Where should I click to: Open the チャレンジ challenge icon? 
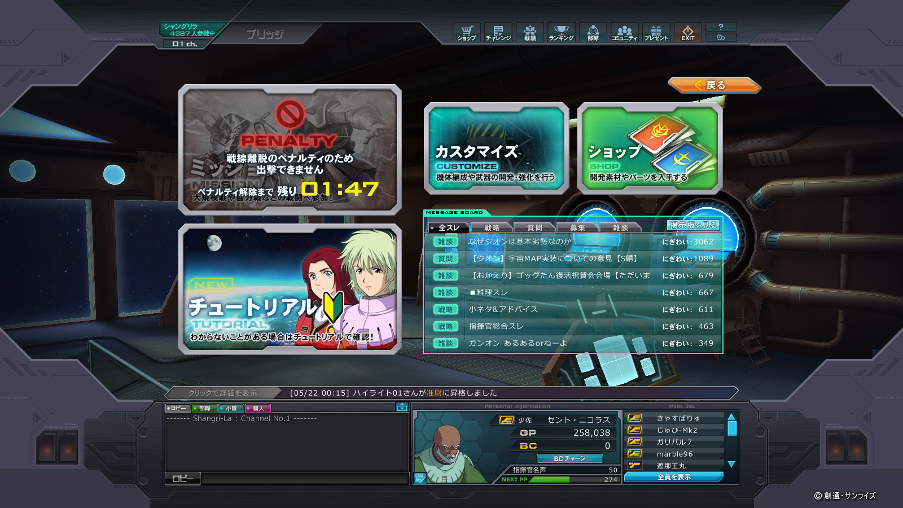pos(498,33)
